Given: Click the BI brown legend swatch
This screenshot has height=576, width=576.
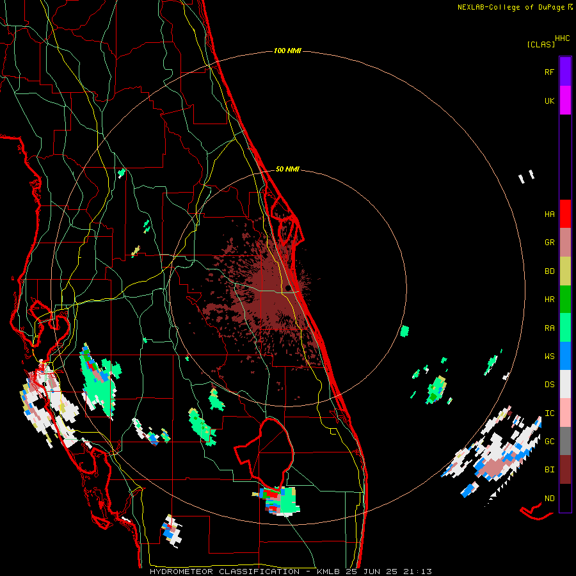Looking at the screenshot, I should pyautogui.click(x=565, y=470).
